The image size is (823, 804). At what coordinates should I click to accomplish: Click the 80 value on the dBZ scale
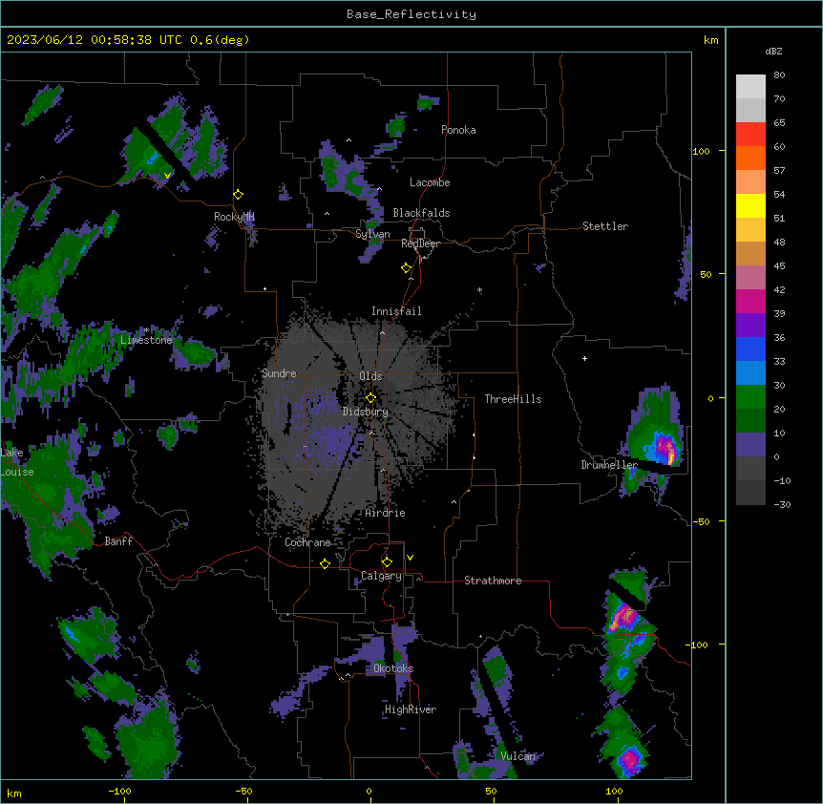(779, 75)
